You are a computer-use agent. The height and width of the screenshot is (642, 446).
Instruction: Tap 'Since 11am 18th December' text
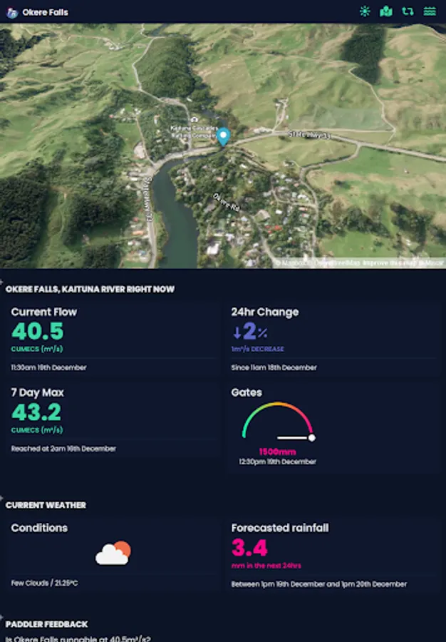point(274,367)
